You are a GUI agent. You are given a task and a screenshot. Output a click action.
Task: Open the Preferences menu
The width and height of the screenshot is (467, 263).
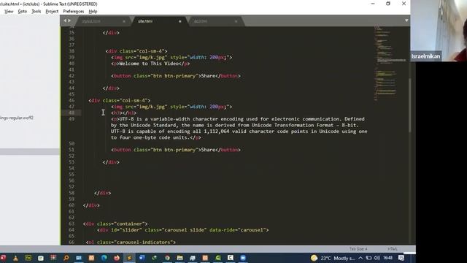tap(73, 12)
